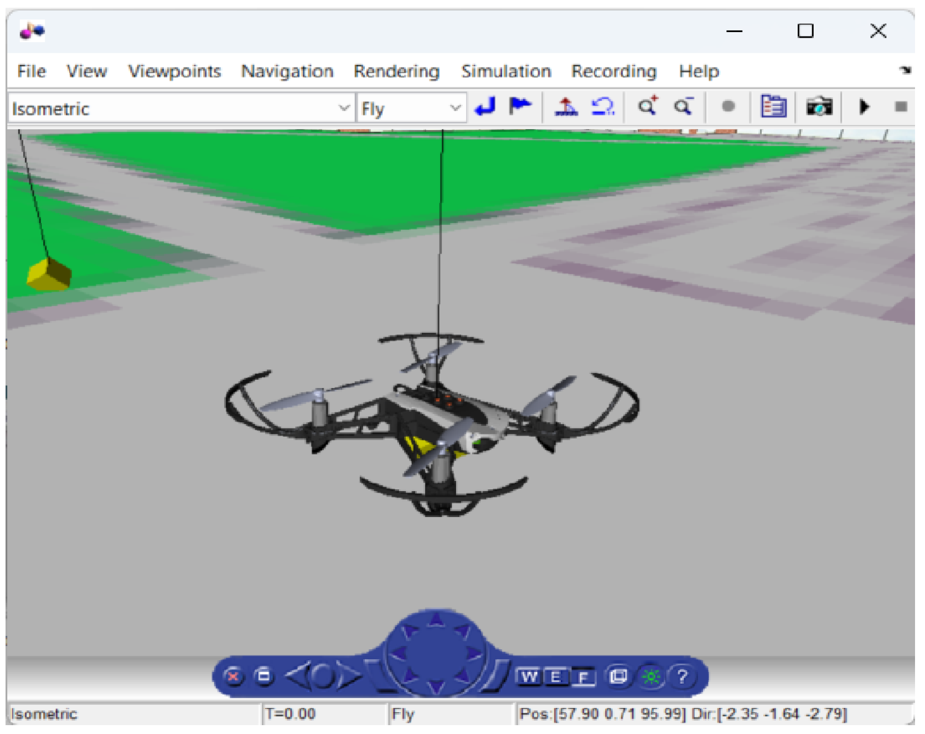
Task: Open the Simulation menu
Action: [x=506, y=71]
